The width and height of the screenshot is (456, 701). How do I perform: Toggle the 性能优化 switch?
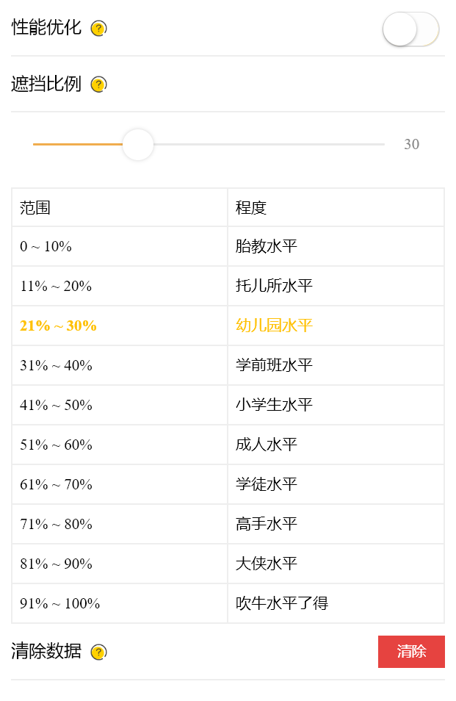(x=410, y=29)
